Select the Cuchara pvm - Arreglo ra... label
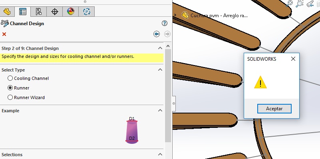 point(219,15)
